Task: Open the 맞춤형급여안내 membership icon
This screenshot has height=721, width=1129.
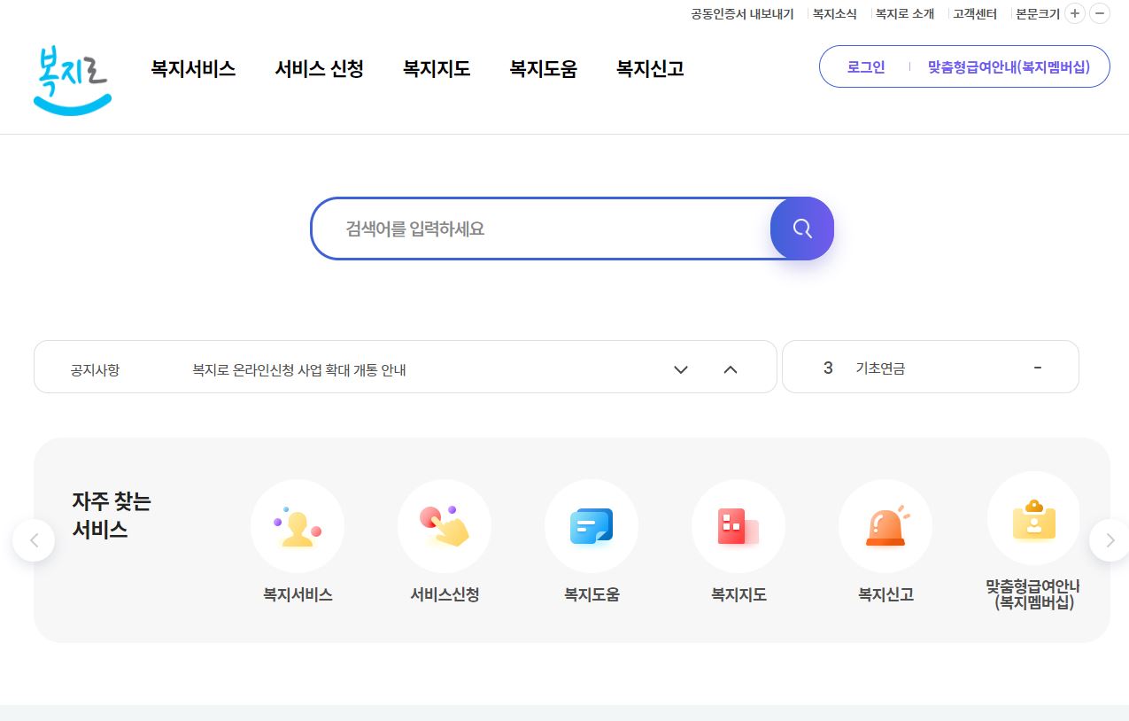Action: 1034,518
